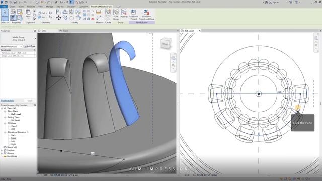
Task: Open the Select dropdown below Modify
Action: (5, 22)
